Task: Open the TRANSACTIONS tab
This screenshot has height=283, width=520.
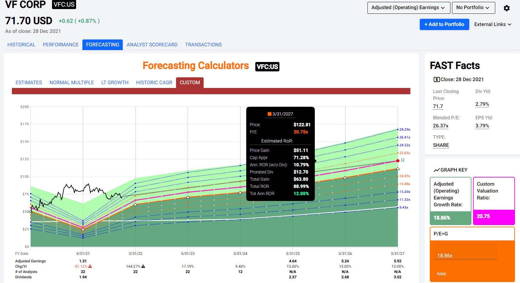Action: (x=203, y=45)
